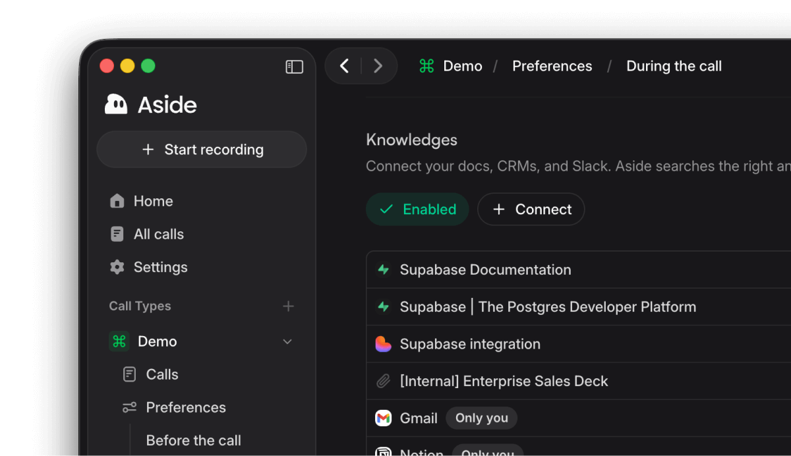Click the command icon next to Demo
This screenshot has height=456, width=791.
pyautogui.click(x=119, y=341)
